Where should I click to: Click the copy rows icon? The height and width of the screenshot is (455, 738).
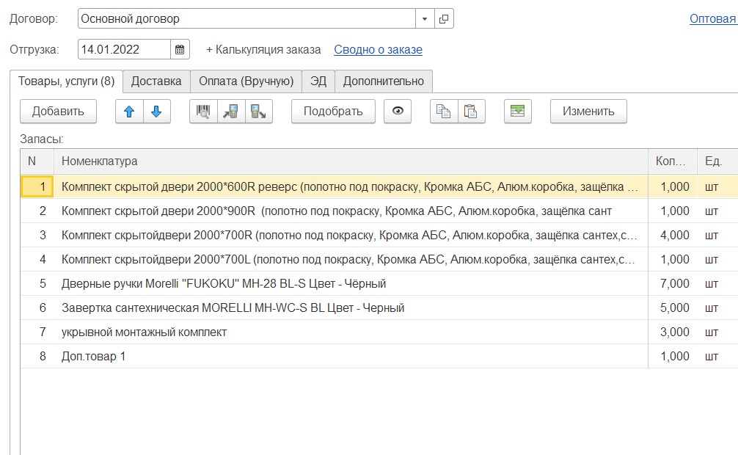443,112
